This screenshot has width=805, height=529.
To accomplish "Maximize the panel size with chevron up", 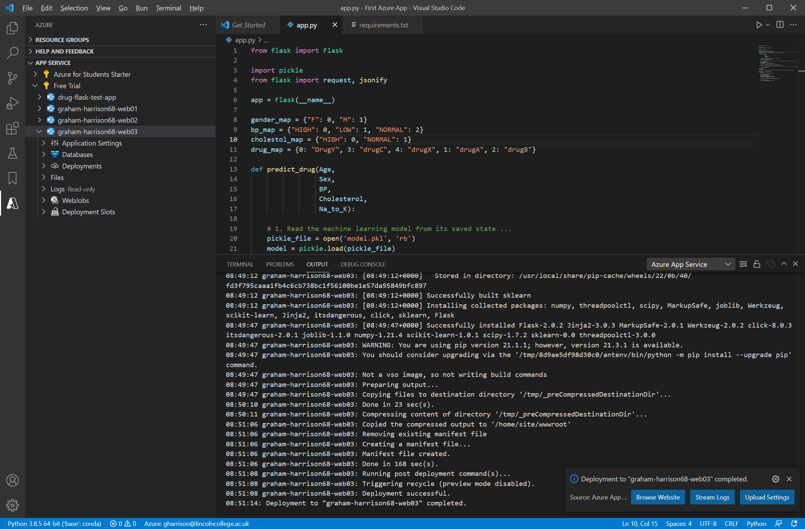I will coord(784,264).
